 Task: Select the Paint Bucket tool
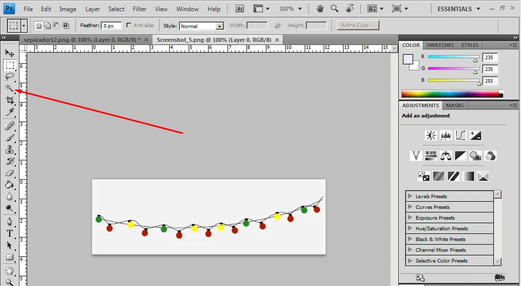(9, 184)
